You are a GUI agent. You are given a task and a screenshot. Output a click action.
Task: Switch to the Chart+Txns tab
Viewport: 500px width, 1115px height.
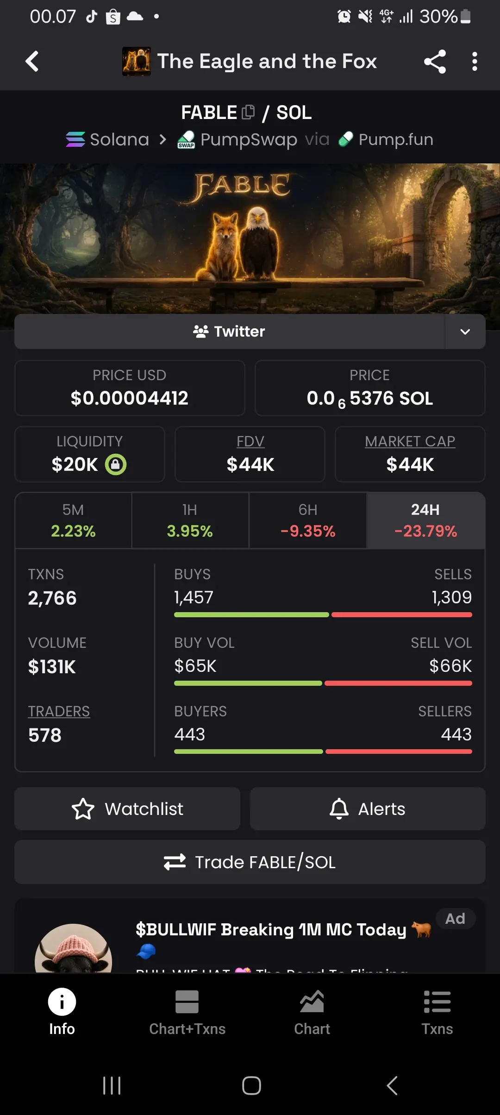coord(187,1012)
